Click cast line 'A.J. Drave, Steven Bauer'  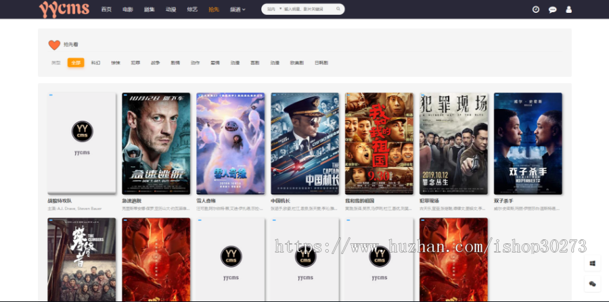(x=74, y=209)
